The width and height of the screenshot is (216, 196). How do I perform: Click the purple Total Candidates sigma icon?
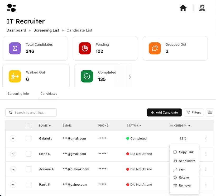(x=15, y=48)
